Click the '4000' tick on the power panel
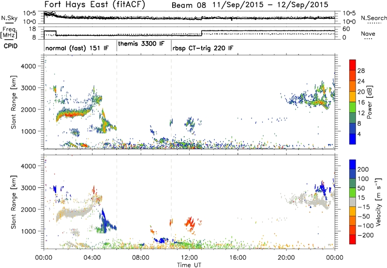 tap(29, 66)
